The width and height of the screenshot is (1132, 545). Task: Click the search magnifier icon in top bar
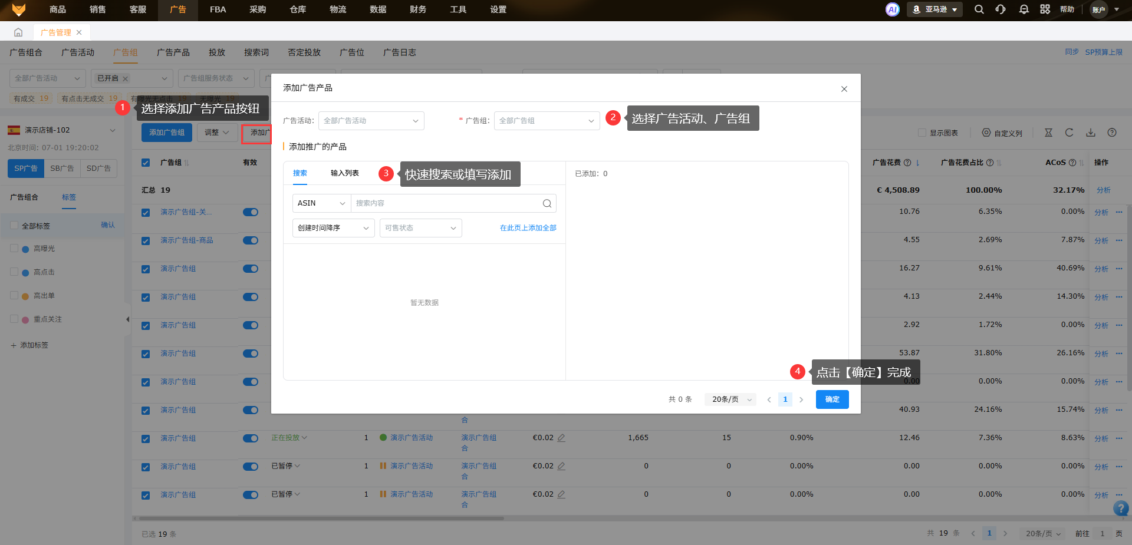979,9
